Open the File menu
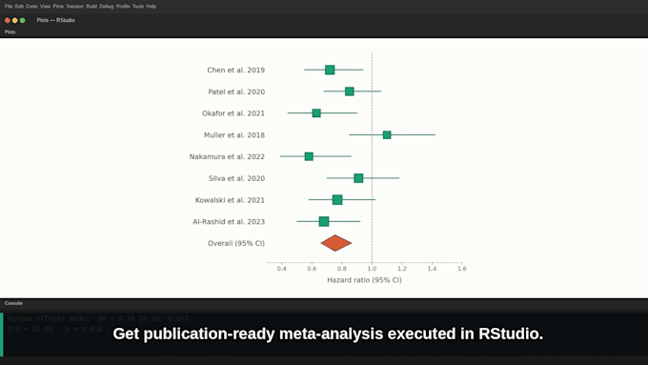This screenshot has width=648, height=365. tap(9, 7)
